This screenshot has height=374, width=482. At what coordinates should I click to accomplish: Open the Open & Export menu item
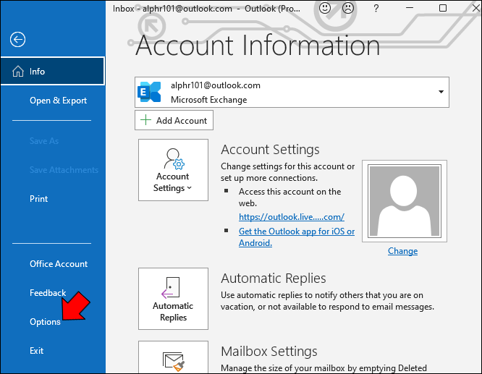tap(58, 101)
